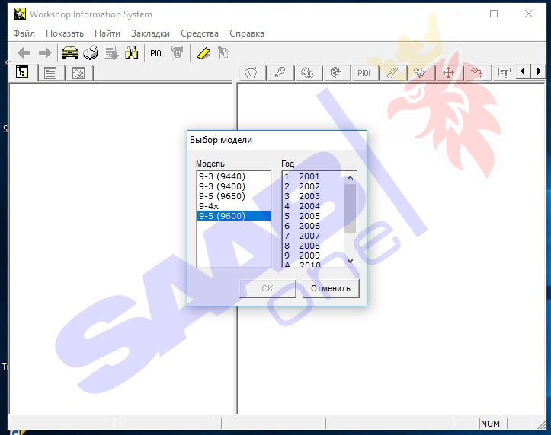
Task: Click the yellow car model selection icon
Action: click(x=70, y=52)
